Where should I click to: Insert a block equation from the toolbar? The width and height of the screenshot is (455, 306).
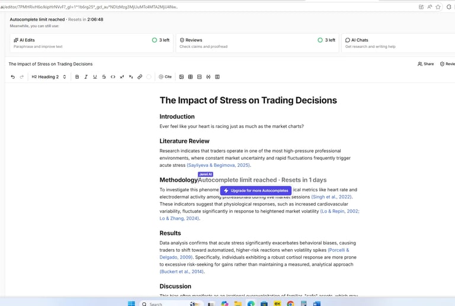tap(217, 77)
